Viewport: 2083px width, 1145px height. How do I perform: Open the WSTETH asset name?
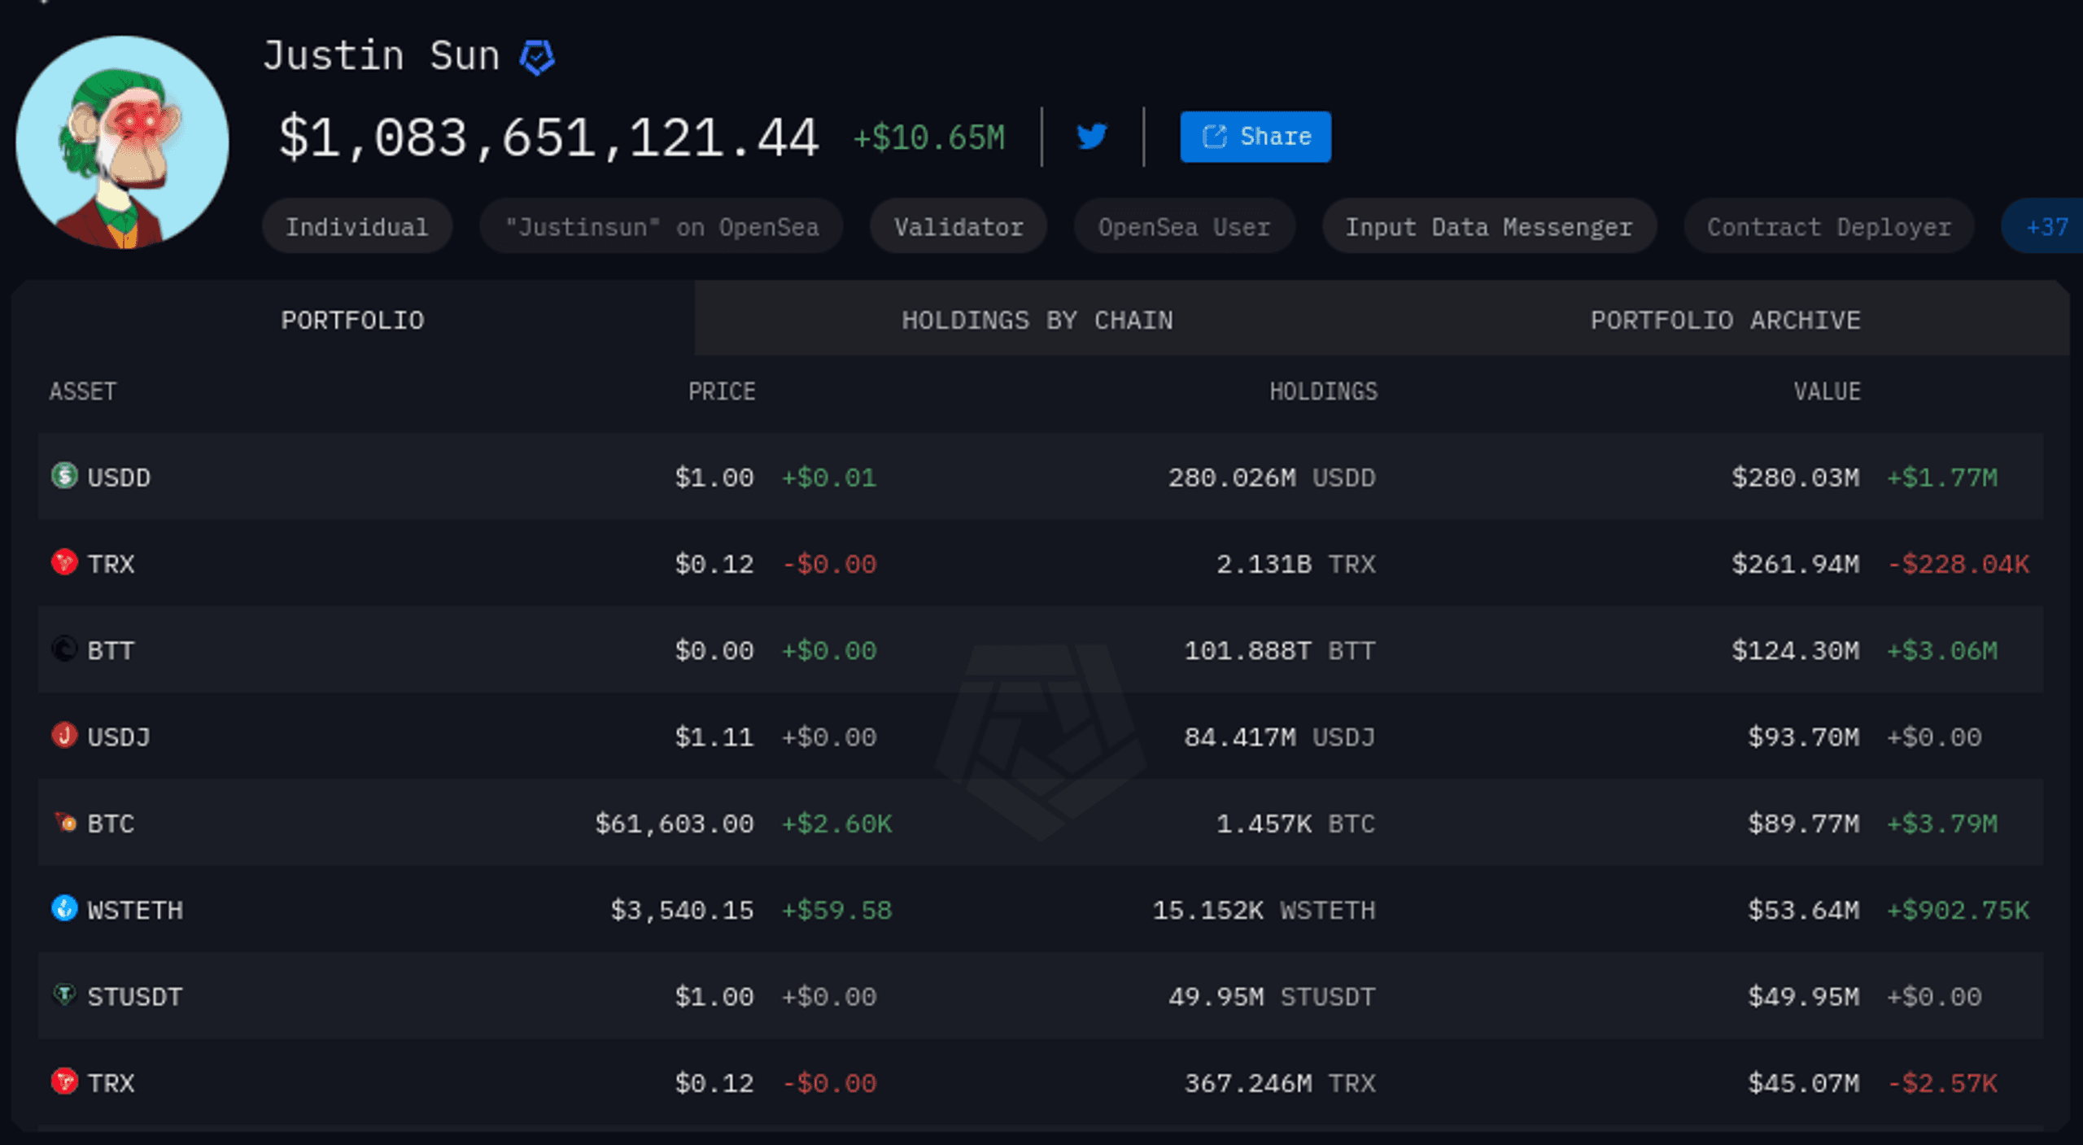[x=135, y=910]
